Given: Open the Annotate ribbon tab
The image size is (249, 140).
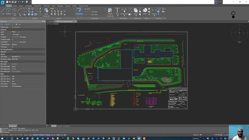Looking at the screenshot, I should [x=28, y=6].
